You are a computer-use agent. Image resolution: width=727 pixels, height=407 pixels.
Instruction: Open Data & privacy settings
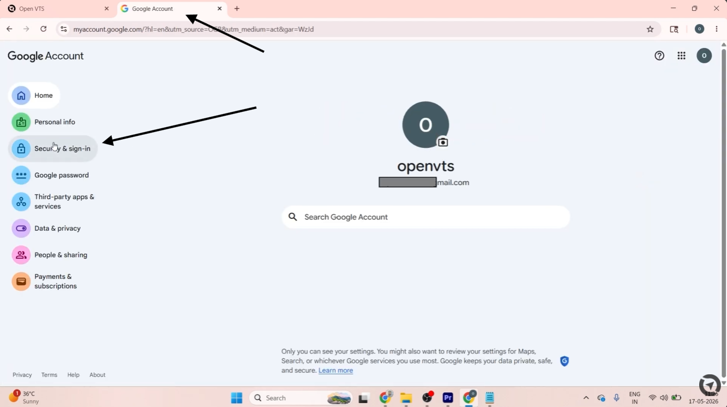click(x=46, y=229)
